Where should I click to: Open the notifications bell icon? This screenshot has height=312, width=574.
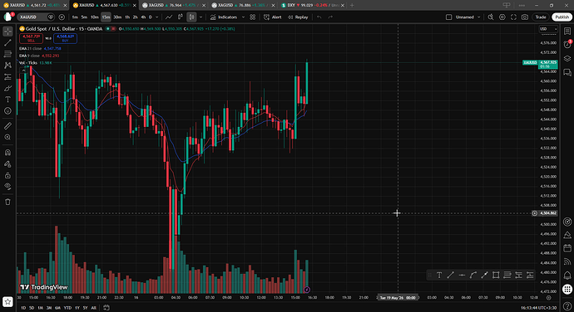tap(567, 275)
